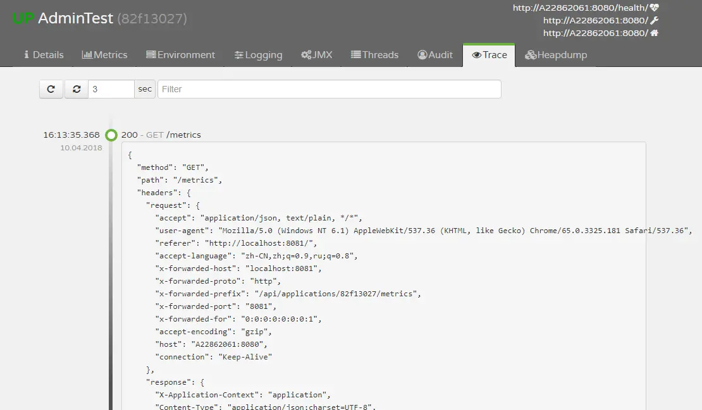Screen dimensions: 702x410
Task: Click the (82f13027) application id
Action: pos(152,18)
